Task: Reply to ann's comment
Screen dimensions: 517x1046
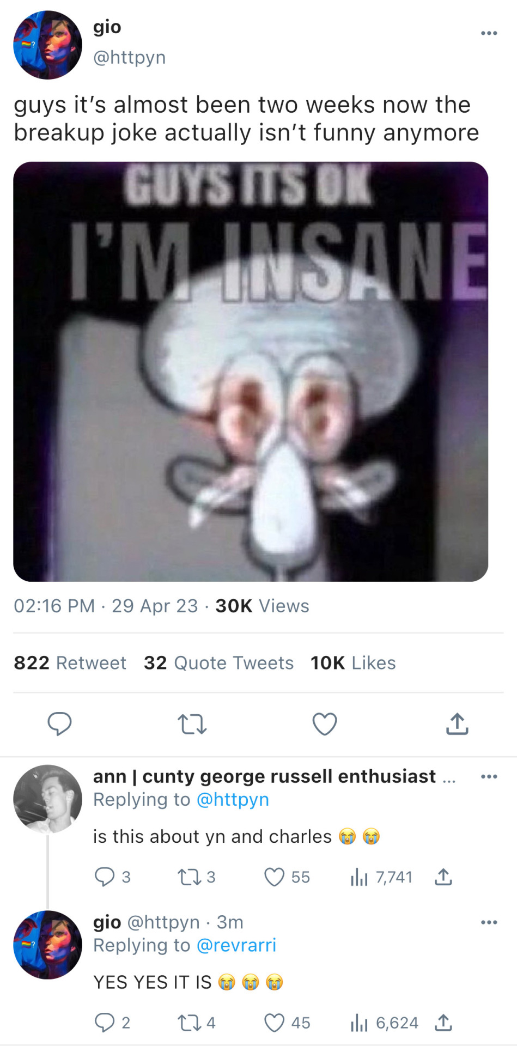Action: click(104, 877)
